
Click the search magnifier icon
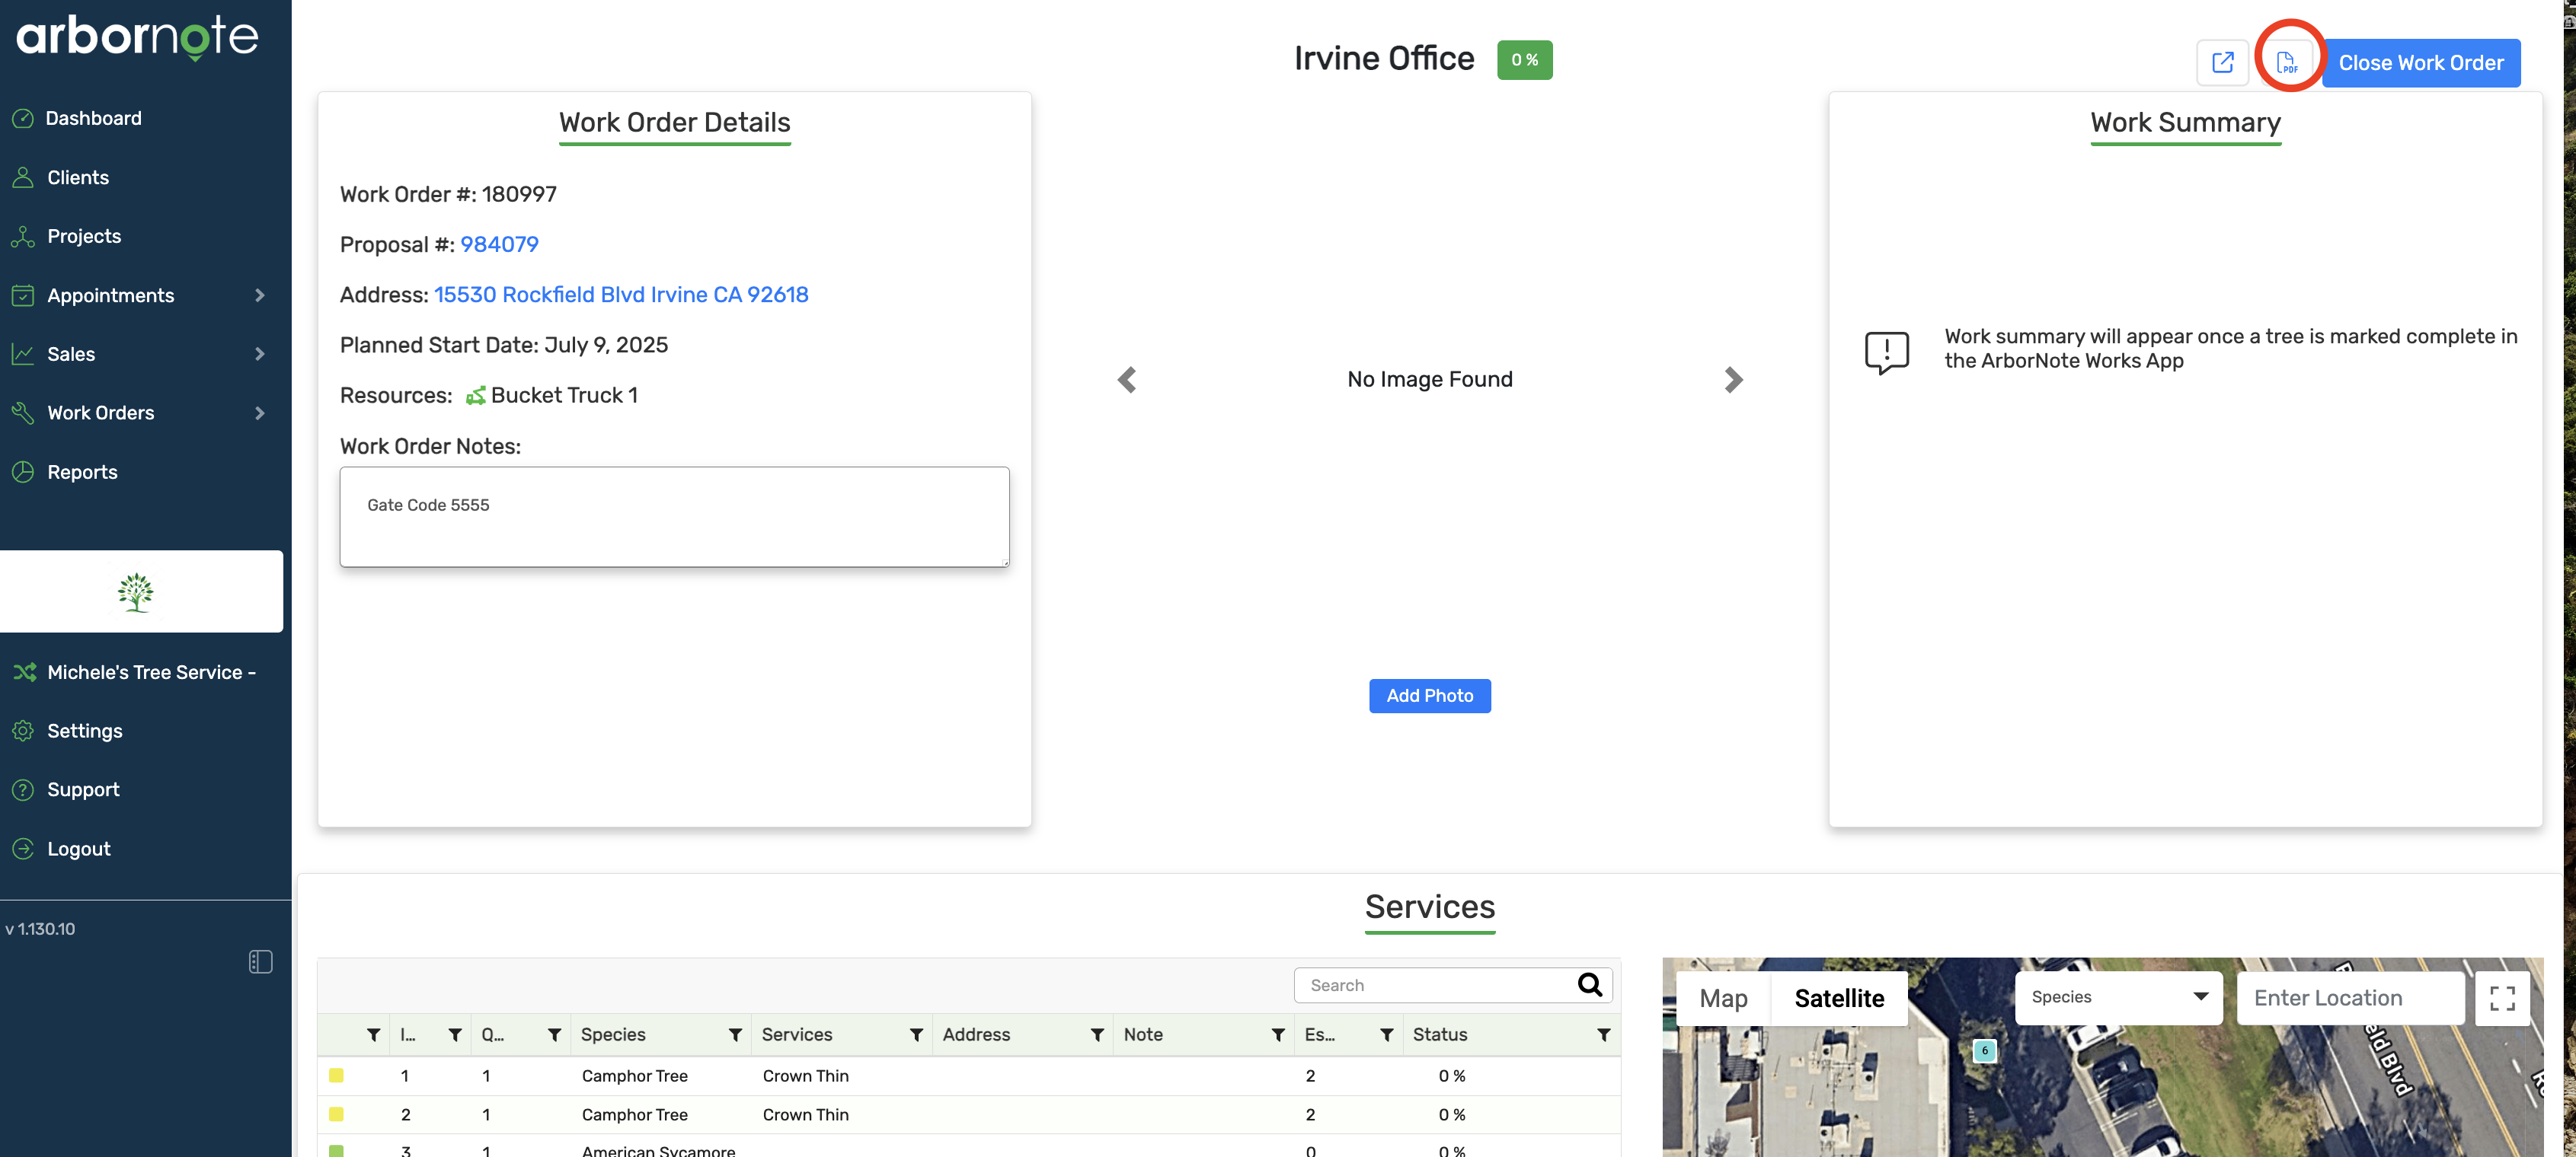[1589, 984]
